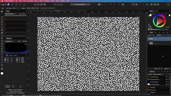Screen dimensions: 171x96
Task: Toggle Composite Alpha channel visibility eye
Action: (x=166, y=84)
